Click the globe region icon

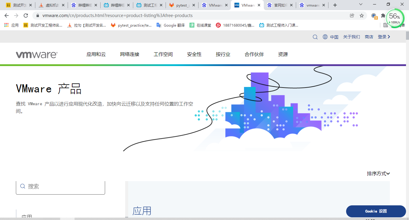325,37
